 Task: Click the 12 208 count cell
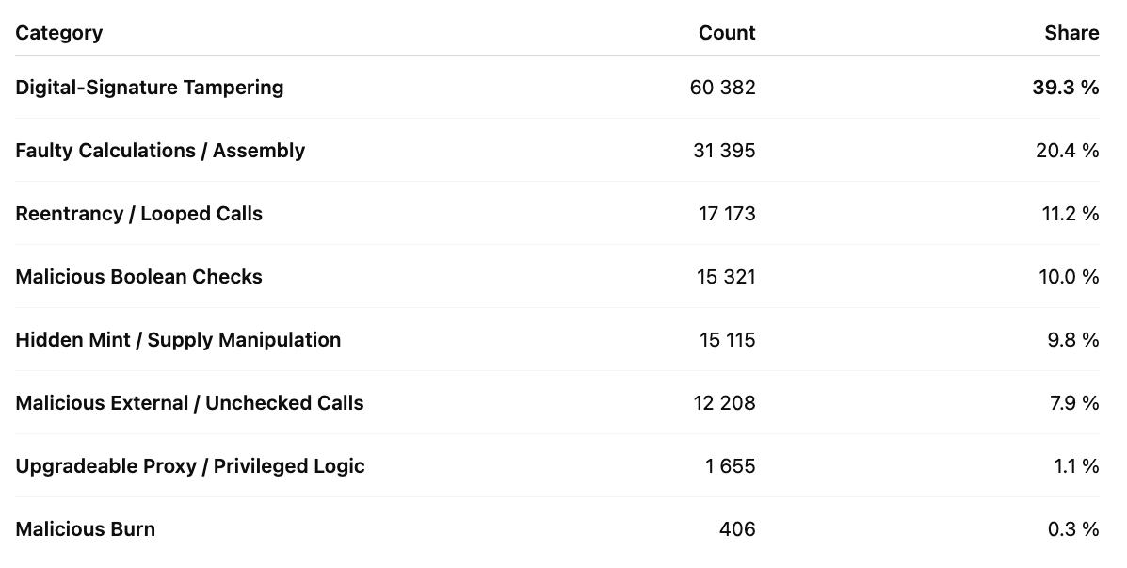(x=724, y=403)
